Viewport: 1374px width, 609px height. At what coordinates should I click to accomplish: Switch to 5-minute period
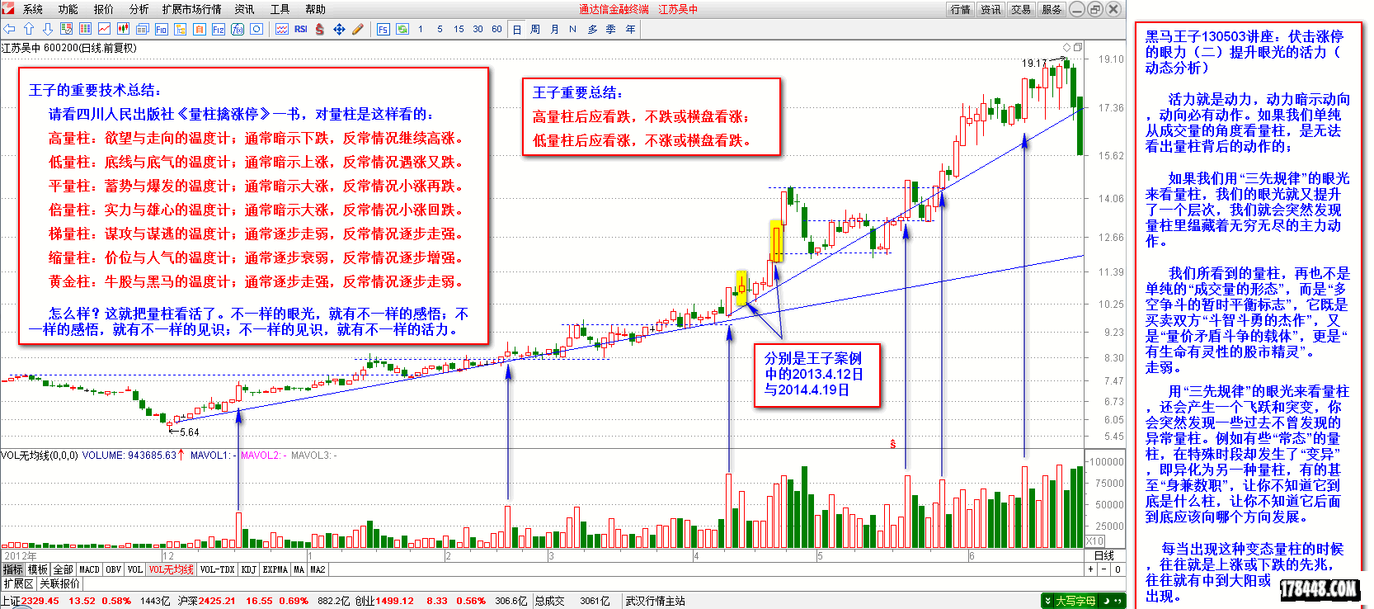tap(440, 29)
